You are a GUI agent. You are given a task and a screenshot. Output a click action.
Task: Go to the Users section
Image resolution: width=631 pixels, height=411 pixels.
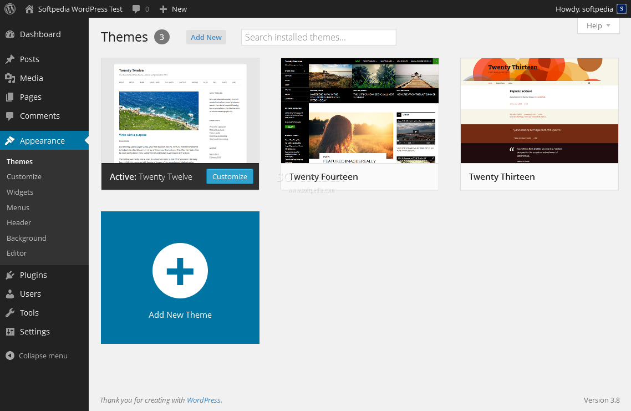pyautogui.click(x=30, y=294)
